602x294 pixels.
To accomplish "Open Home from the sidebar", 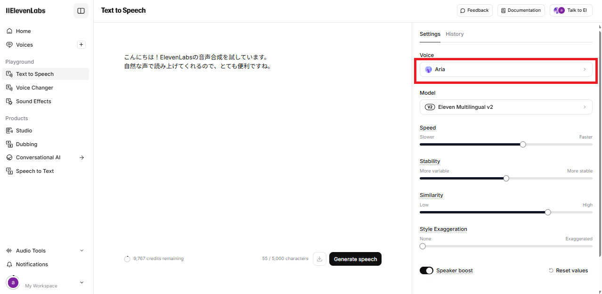I will click(x=45, y=31).
